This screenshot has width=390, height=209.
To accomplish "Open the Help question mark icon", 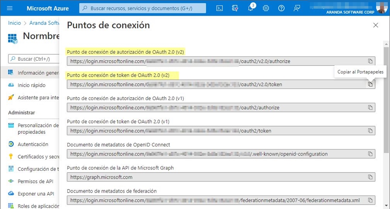I will pyautogui.click(x=281, y=8).
